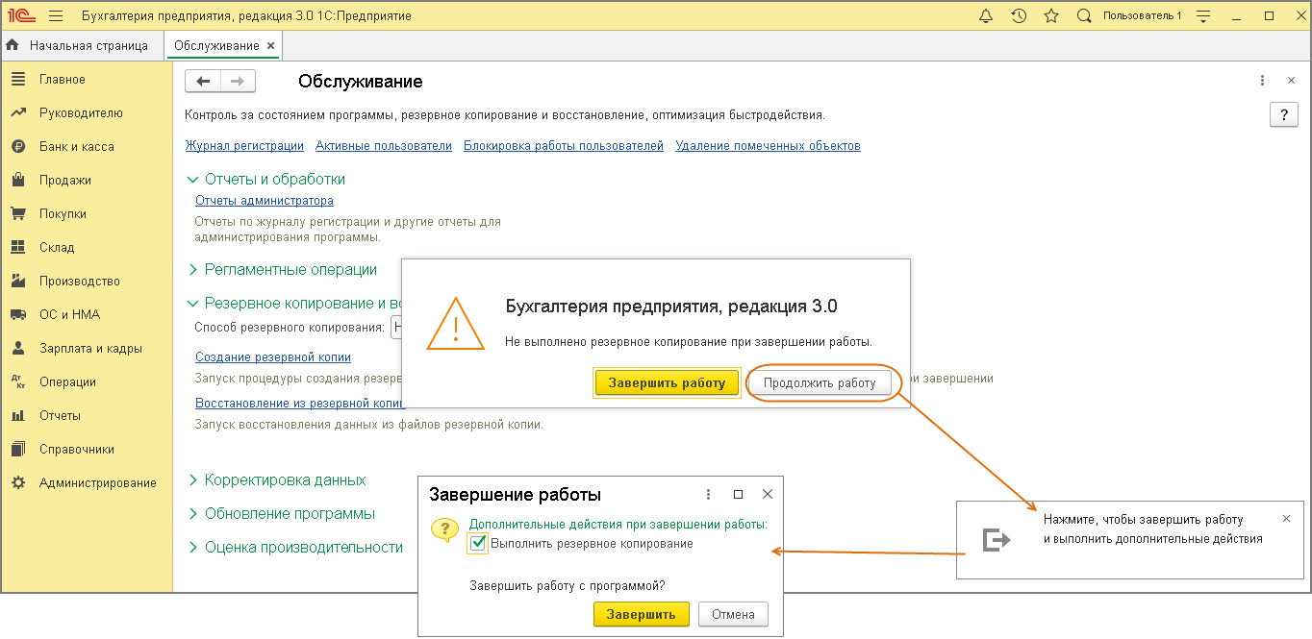
Task: Open Активные пользователи link
Action: click(x=384, y=146)
